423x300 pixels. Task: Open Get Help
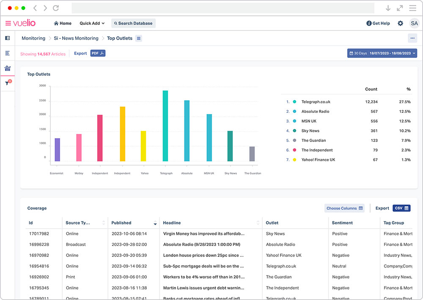(378, 23)
